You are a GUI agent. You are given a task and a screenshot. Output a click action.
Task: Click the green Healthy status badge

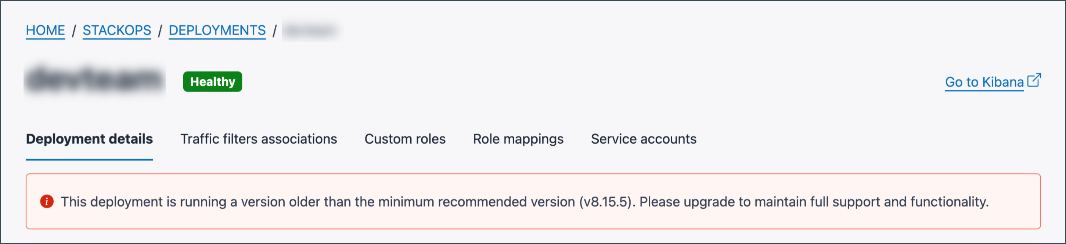pos(212,82)
